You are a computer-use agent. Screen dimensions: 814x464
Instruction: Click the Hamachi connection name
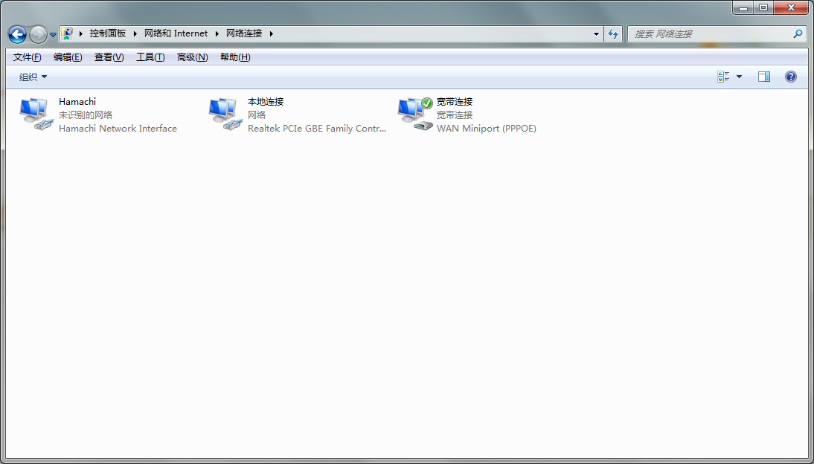click(77, 102)
